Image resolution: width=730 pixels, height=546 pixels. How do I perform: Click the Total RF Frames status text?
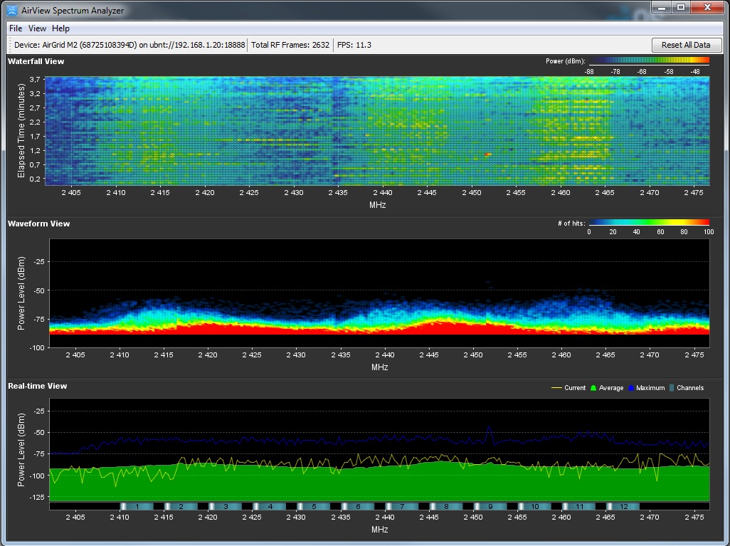pyautogui.click(x=290, y=45)
